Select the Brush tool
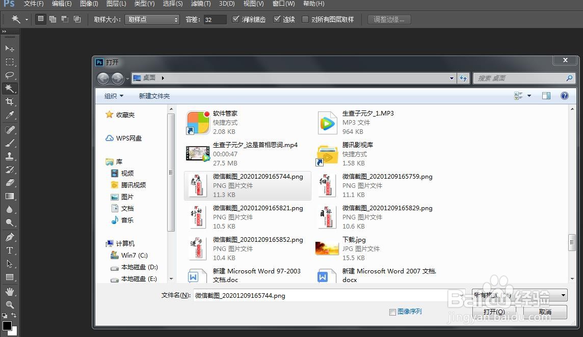Screen dimensions: 583x337 10,143
